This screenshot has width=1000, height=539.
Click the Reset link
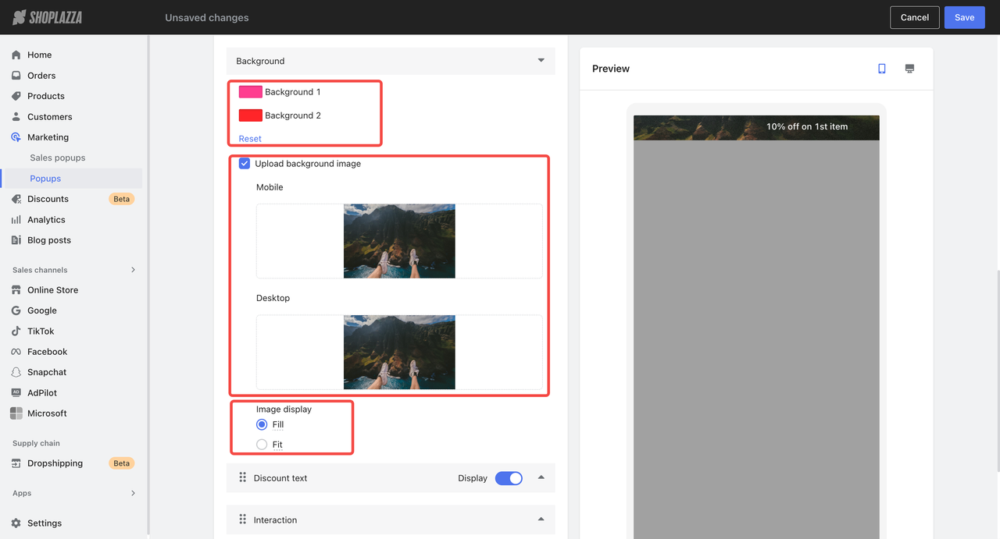[250, 139]
